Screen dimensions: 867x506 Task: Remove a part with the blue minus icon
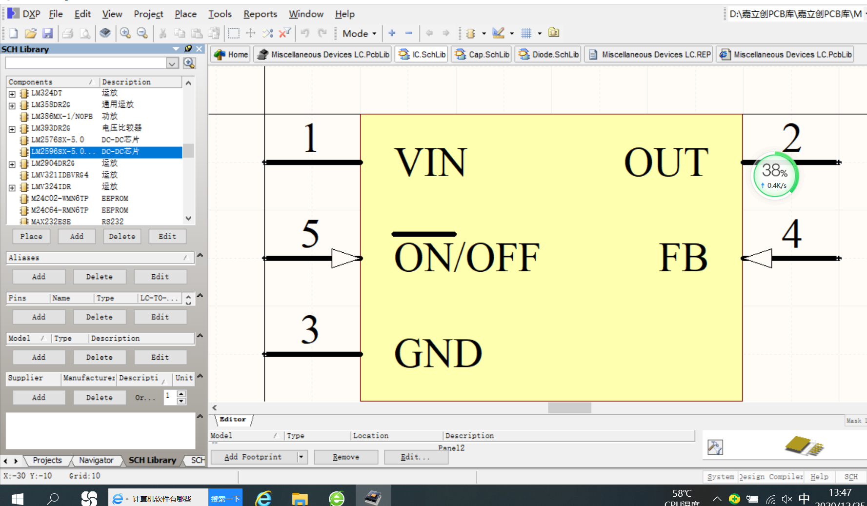[409, 33]
